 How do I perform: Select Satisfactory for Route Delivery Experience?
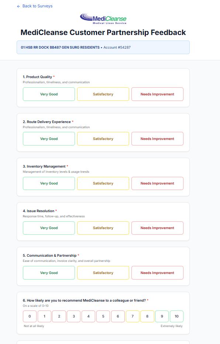click(x=103, y=138)
